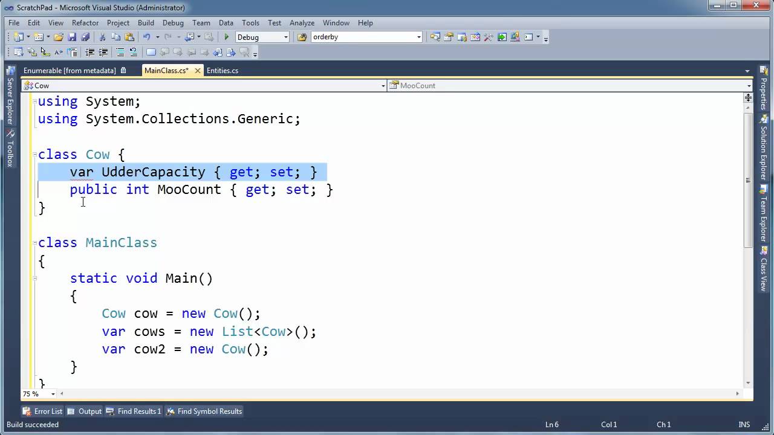Open the Team Explorer side tab
774x435 pixels.
tap(764, 213)
